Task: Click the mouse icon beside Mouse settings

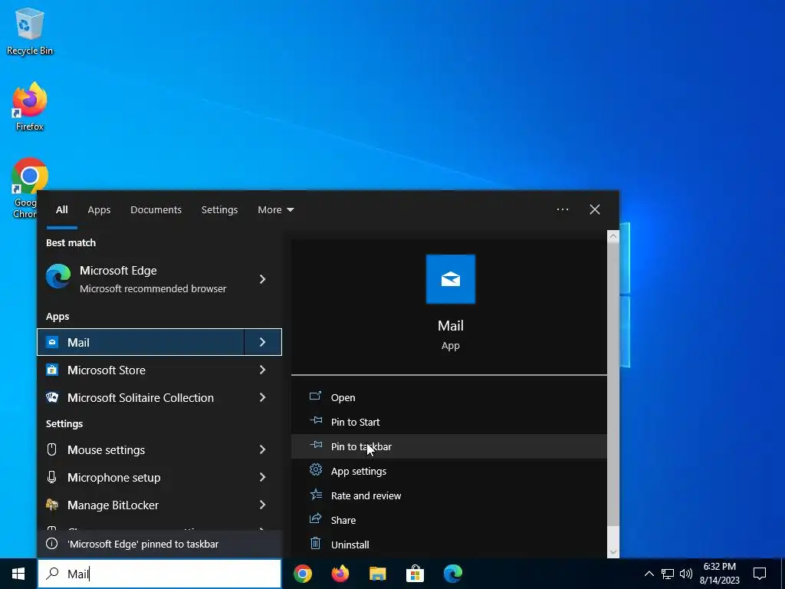Action: pos(51,449)
